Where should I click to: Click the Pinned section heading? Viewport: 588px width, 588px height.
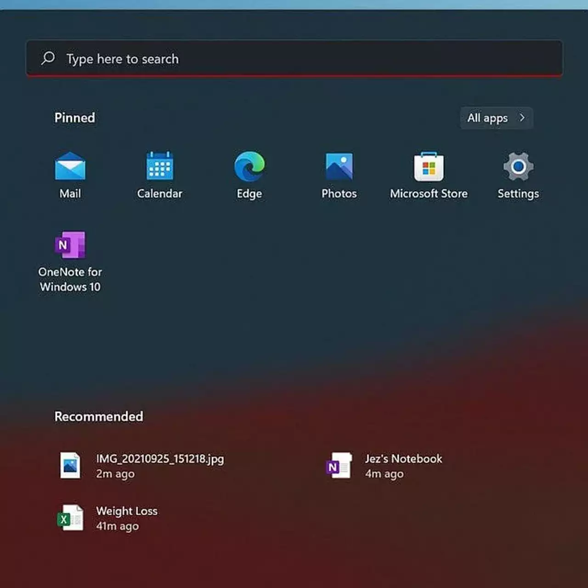pyautogui.click(x=74, y=118)
